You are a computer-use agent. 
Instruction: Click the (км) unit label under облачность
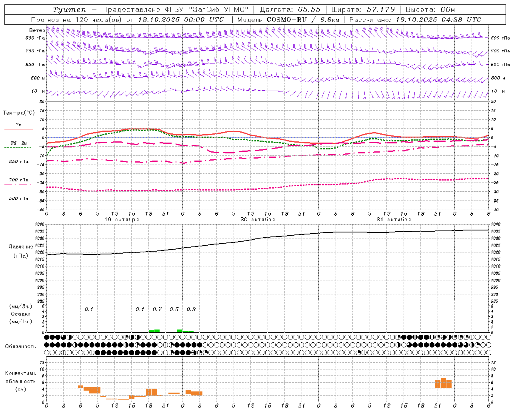click(x=20, y=389)
